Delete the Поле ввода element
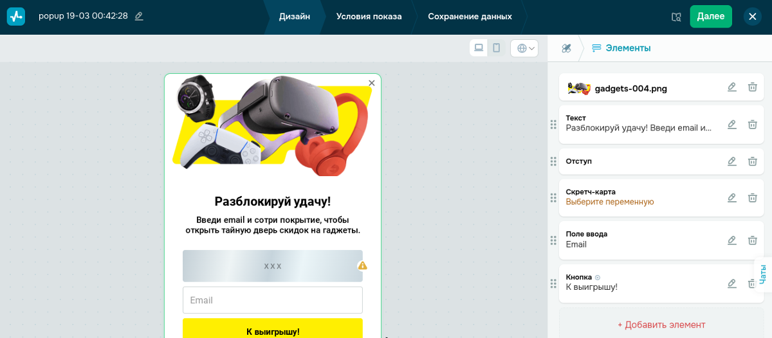Screen dimensions: 772x338 pos(752,240)
